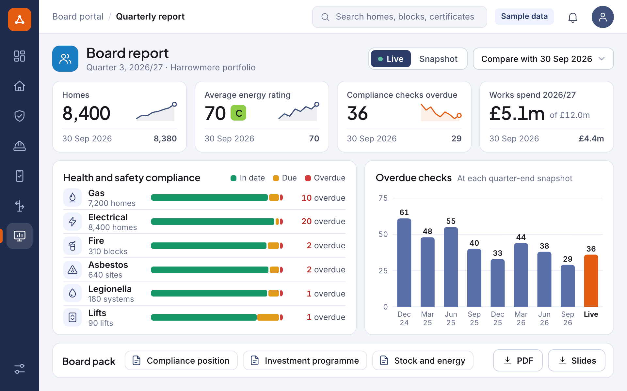Click the 36 compliance checks overdue value

(358, 113)
